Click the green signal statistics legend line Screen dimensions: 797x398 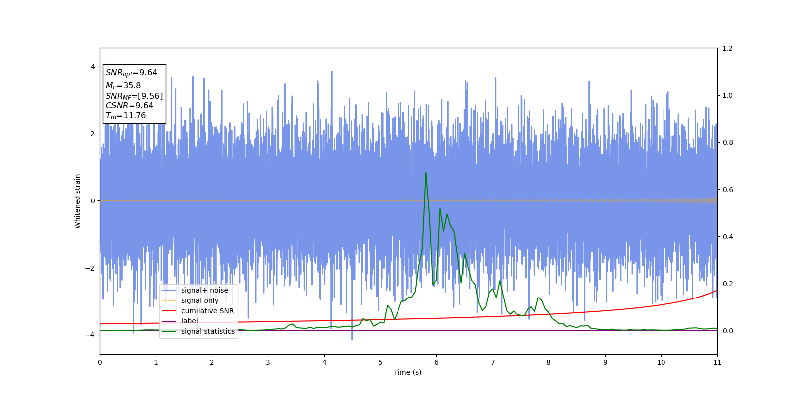tap(169, 332)
